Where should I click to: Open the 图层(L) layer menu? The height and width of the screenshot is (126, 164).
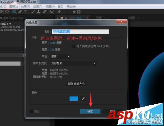(13, 7)
